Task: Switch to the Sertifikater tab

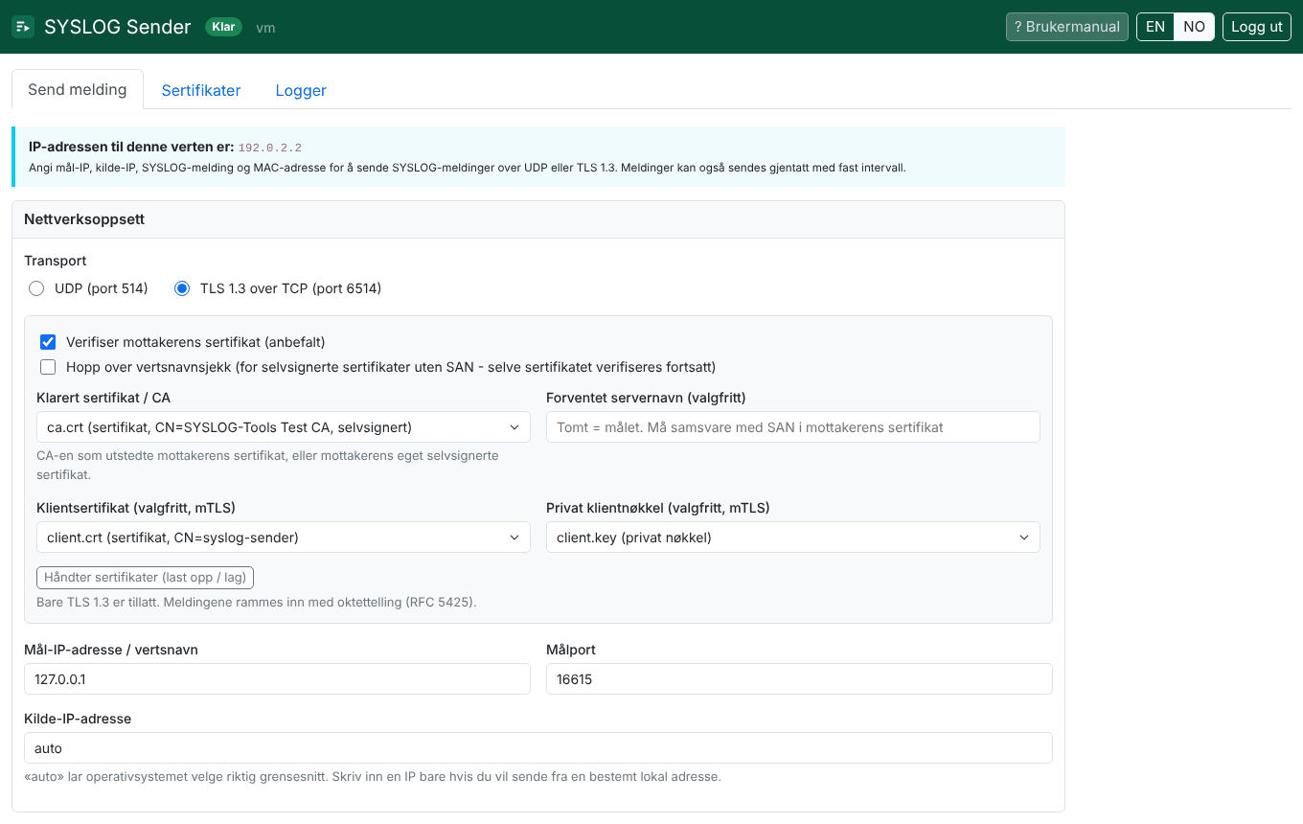Action: coord(201,90)
